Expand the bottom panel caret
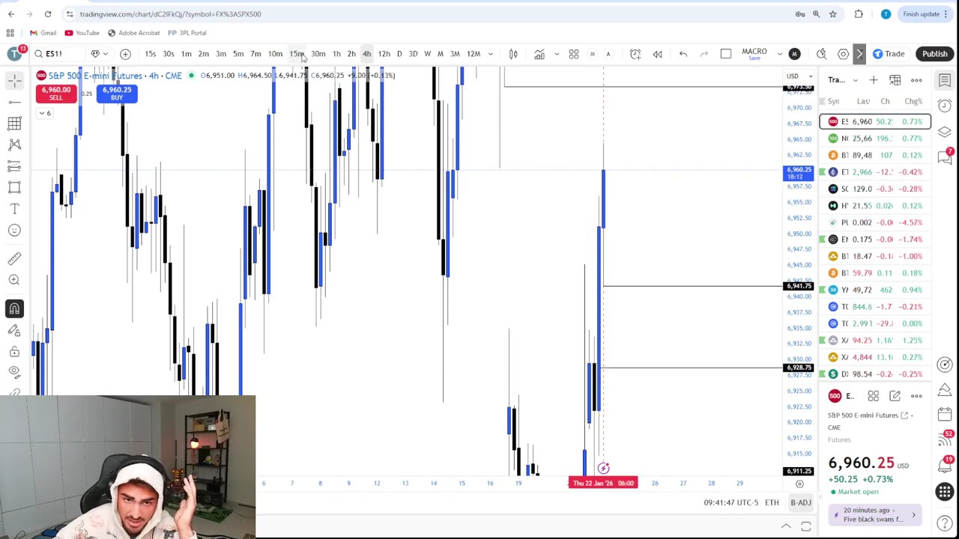Viewport: 959px width, 539px height. pyautogui.click(x=786, y=527)
